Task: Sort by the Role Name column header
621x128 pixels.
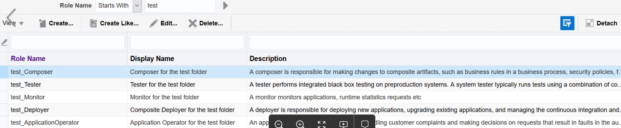Action: pos(28,59)
